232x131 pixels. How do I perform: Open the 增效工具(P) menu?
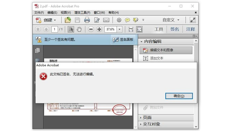click(x=82, y=13)
